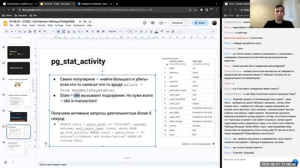Open the new slide layout dropdown arrow
This screenshot has height=168, width=300.
pos(15,31)
